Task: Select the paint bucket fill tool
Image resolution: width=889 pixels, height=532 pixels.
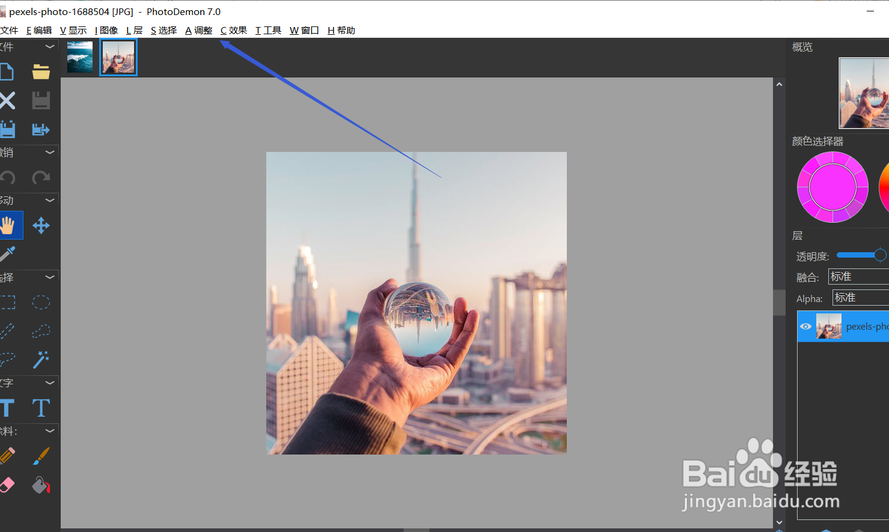Action: 41,485
